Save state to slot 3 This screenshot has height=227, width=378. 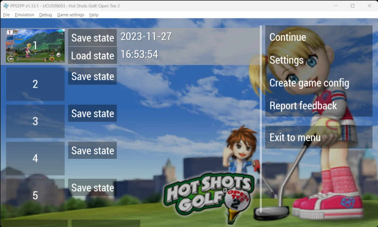92,113
